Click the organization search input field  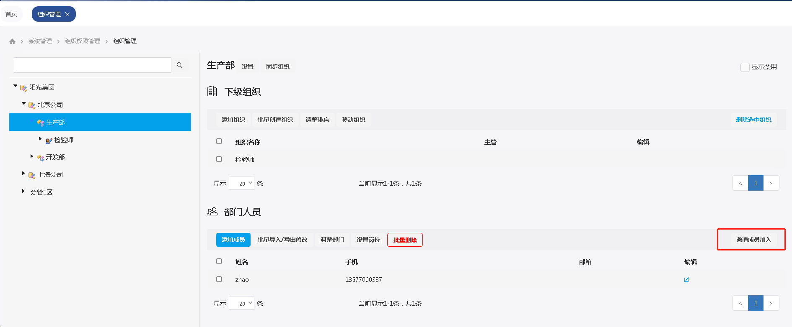(x=93, y=65)
